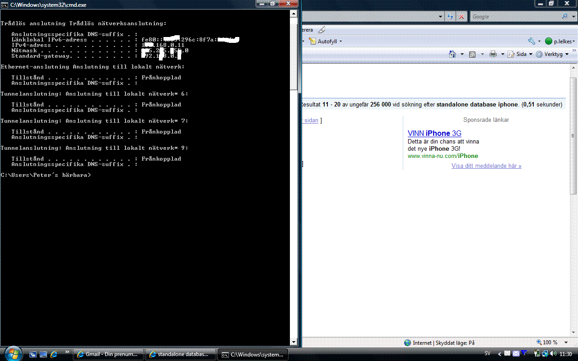Select the C:\Windows\system... taskbar button
The image size is (578, 361).
coord(253,354)
